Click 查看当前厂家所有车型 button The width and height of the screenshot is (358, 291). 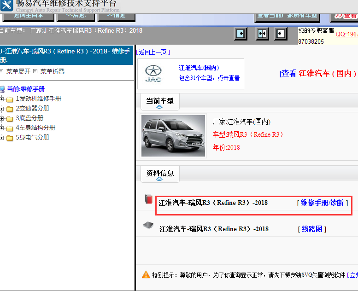287,18
